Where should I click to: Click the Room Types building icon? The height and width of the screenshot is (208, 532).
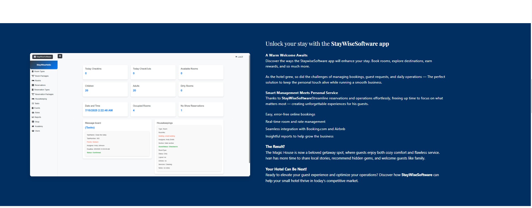pos(33,71)
